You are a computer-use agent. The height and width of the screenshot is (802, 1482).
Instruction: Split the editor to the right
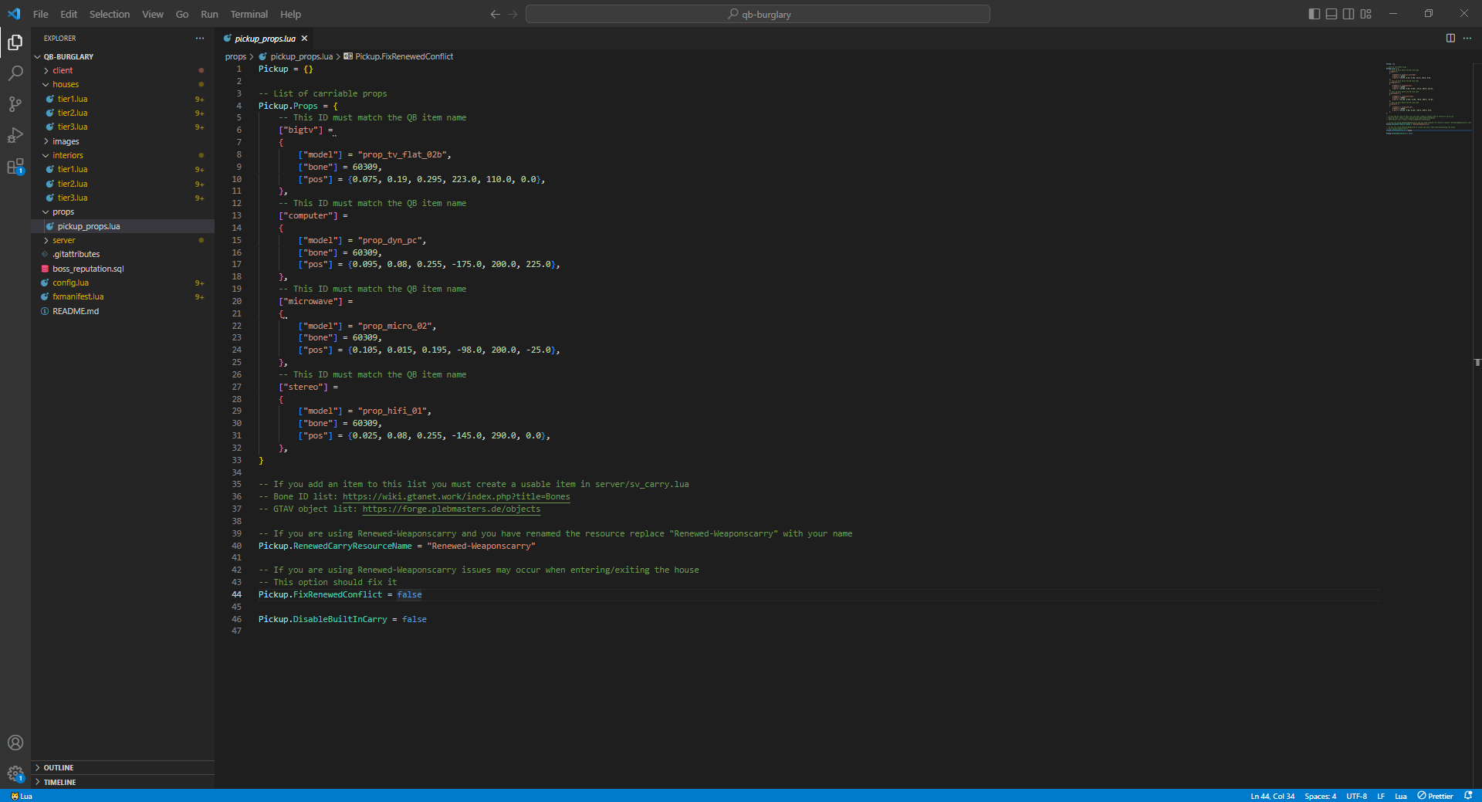click(1450, 38)
